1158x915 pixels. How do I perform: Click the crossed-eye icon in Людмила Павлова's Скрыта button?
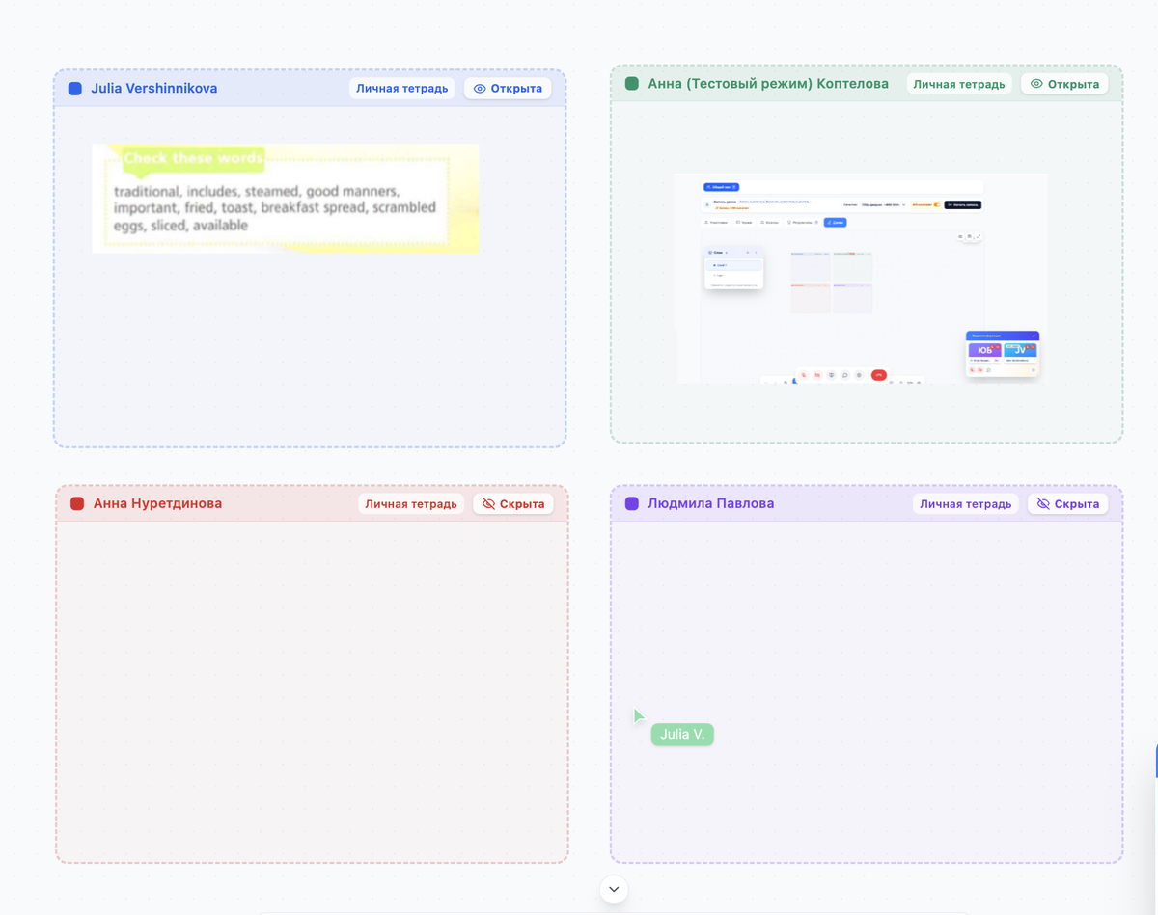pyautogui.click(x=1043, y=503)
